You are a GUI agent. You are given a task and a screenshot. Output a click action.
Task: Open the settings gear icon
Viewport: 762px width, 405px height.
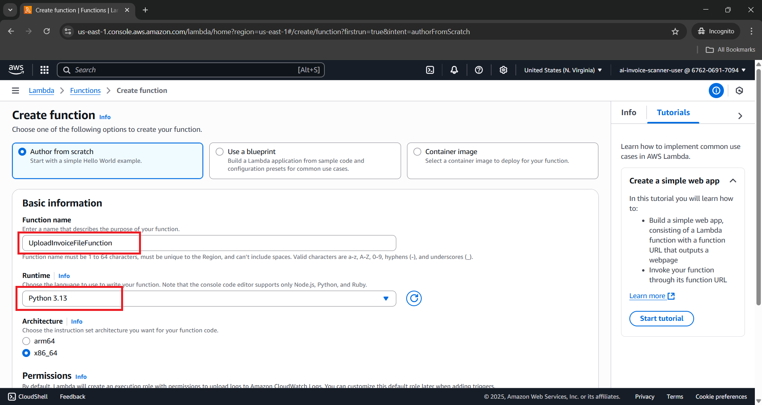[503, 70]
